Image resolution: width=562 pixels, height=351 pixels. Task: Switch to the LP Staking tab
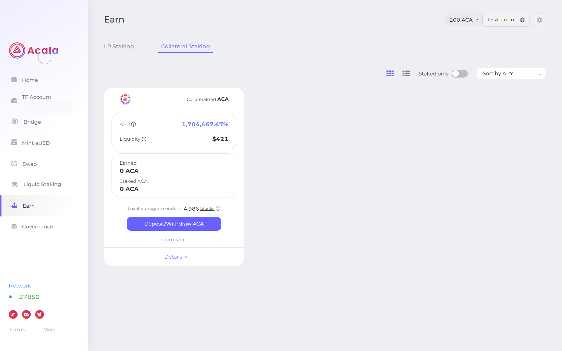point(119,46)
